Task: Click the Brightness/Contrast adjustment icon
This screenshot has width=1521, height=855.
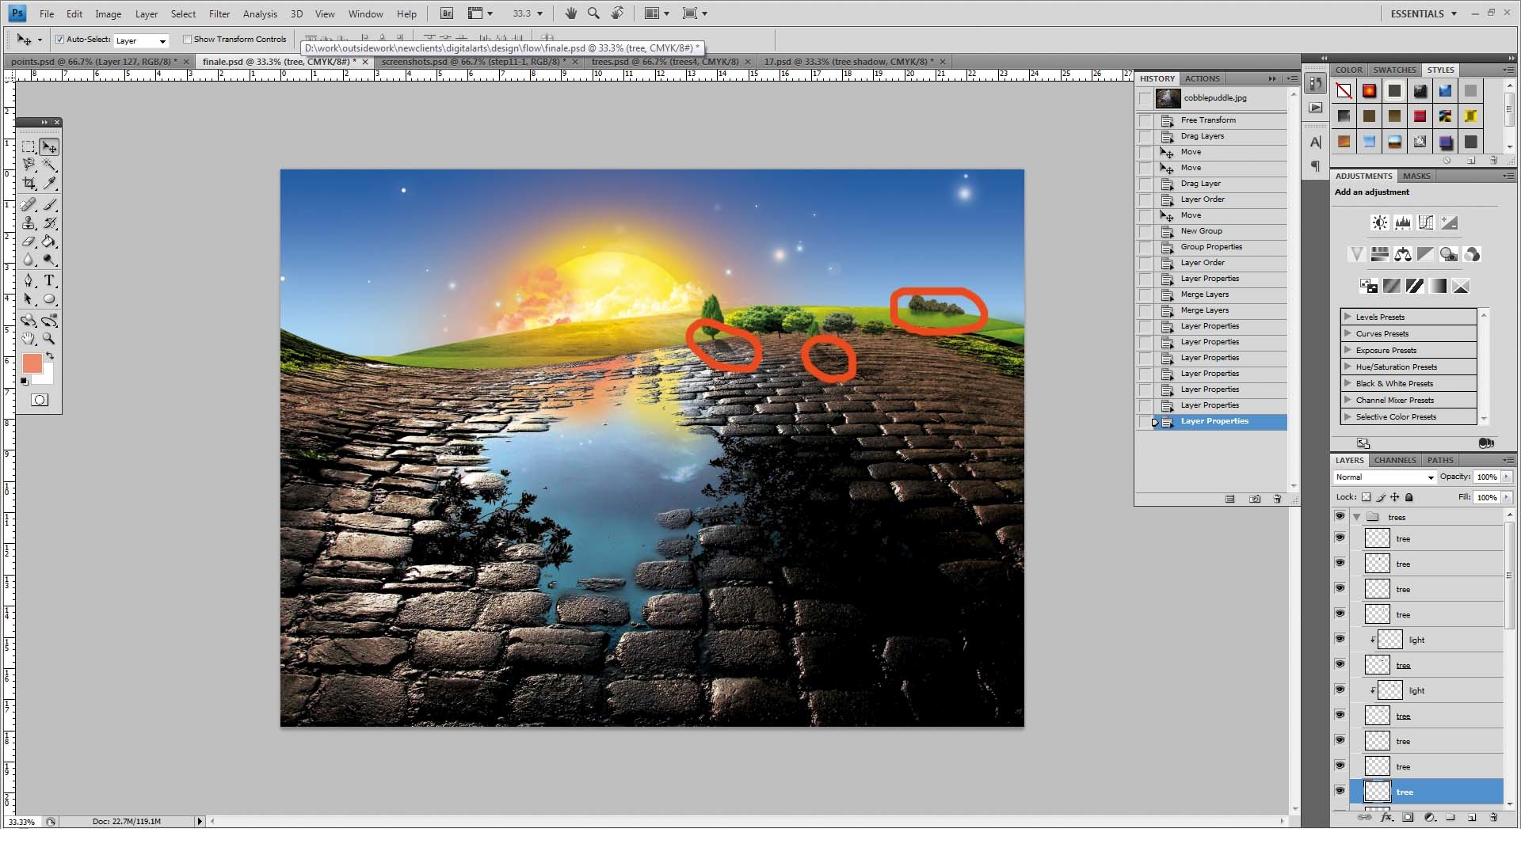Action: 1379,222
